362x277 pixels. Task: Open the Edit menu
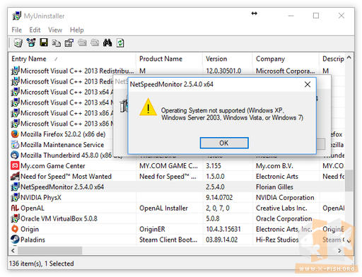35,30
